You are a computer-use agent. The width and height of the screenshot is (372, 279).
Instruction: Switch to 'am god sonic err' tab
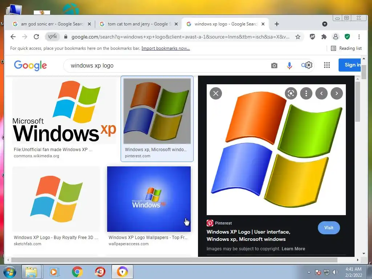[x=52, y=24]
